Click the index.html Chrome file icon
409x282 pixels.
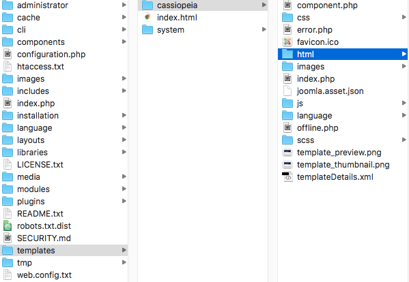pyautogui.click(x=147, y=18)
